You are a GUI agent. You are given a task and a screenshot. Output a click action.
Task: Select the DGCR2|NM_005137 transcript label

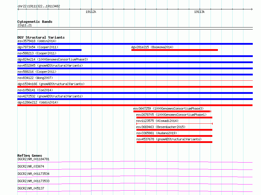pos(31,188)
